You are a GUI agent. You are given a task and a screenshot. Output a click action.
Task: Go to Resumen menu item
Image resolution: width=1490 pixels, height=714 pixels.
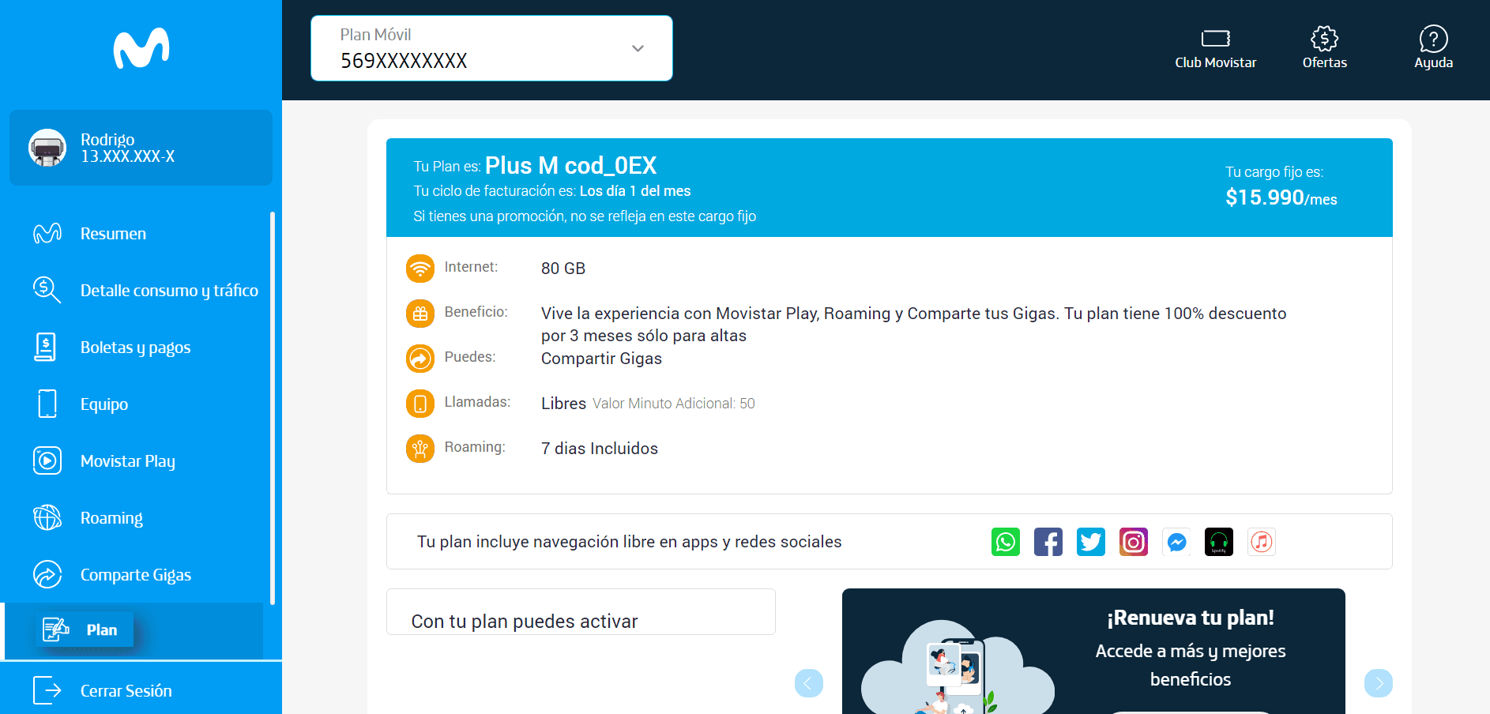point(113,234)
